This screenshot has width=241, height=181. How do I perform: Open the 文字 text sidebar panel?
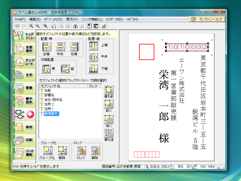click(x=24, y=75)
